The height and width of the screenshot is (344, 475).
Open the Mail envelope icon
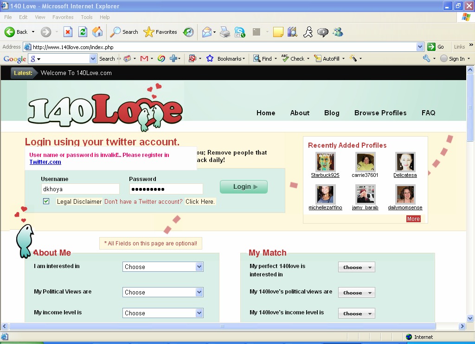pos(206,32)
